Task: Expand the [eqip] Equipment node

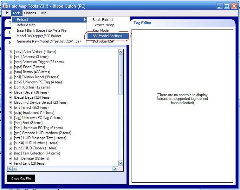Action: [10, 113]
